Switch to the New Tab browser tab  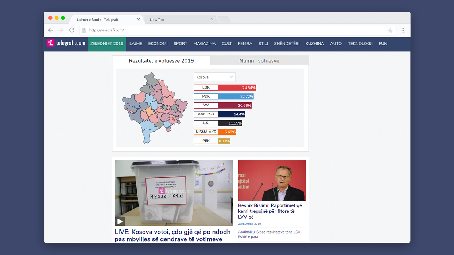coord(157,19)
